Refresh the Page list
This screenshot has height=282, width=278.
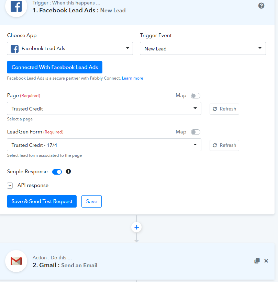pyautogui.click(x=224, y=109)
